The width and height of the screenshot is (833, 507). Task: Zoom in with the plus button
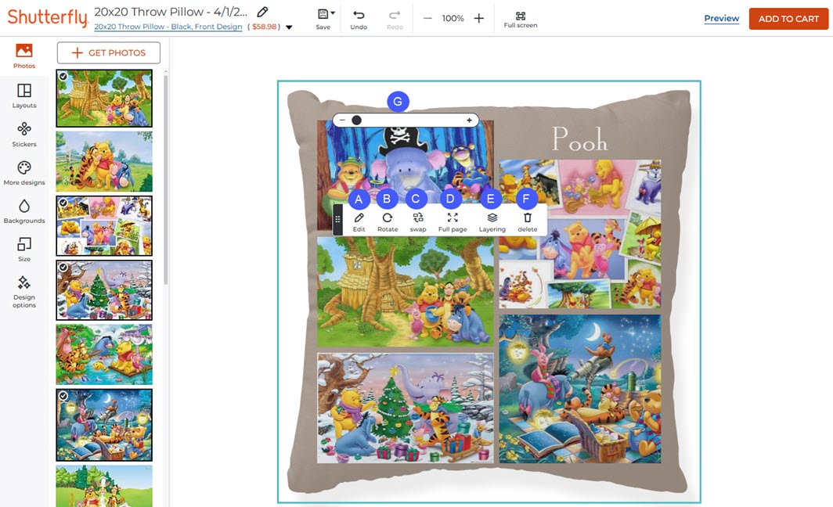(478, 19)
